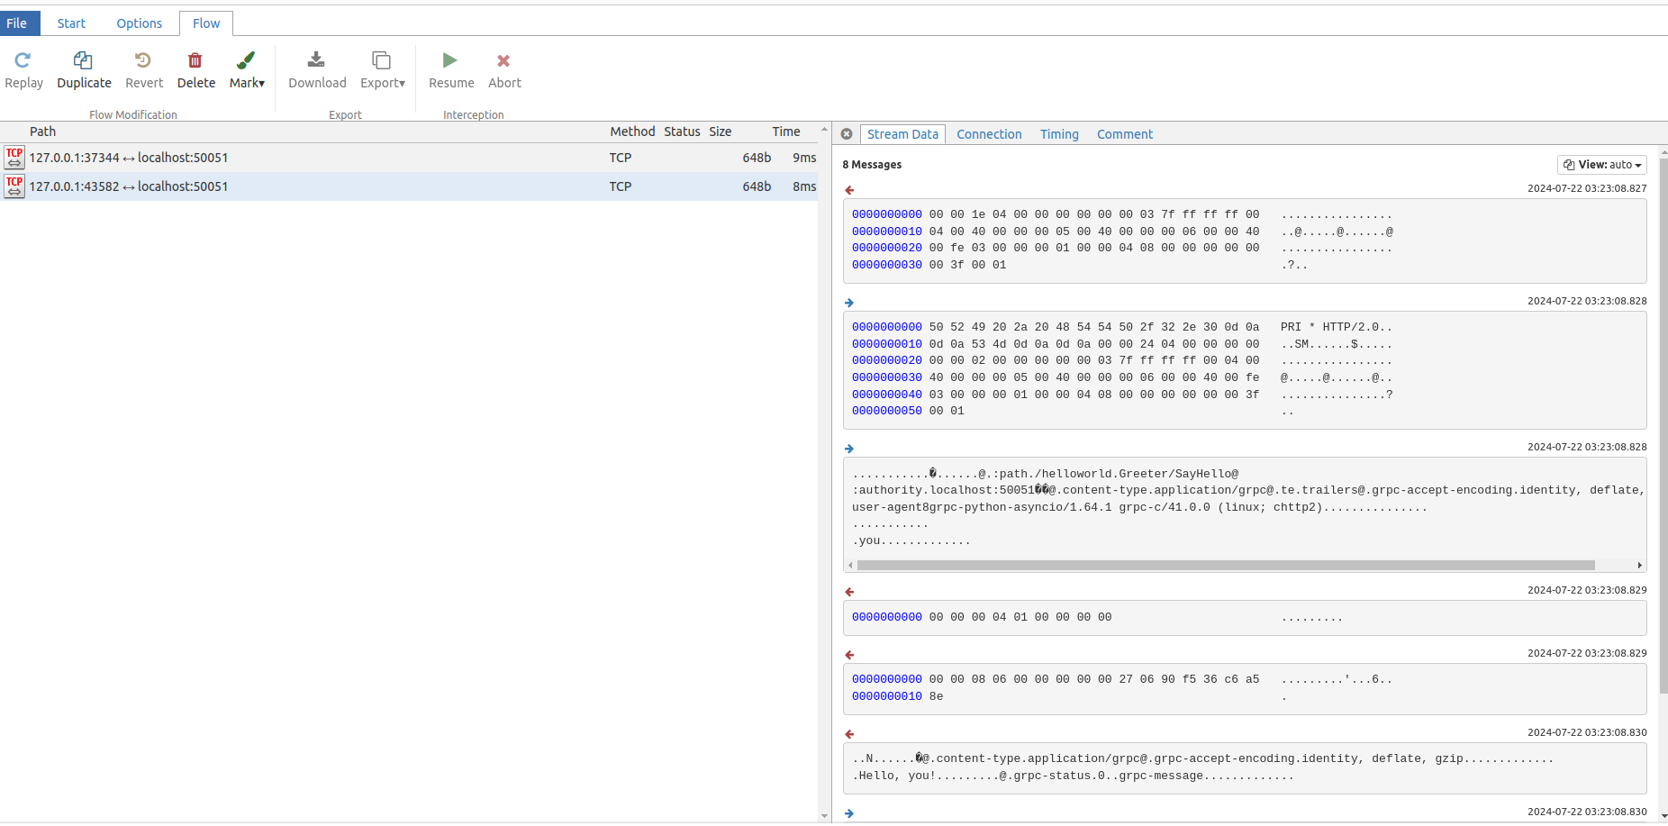This screenshot has width=1668, height=826.
Task: Resume the intercepted flow
Action: click(x=451, y=71)
